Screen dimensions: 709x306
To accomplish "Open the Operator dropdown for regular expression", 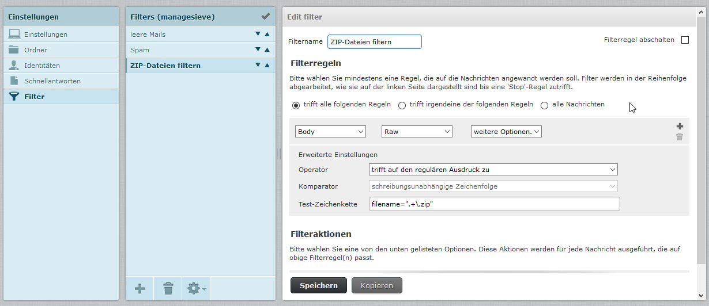I will (493, 170).
